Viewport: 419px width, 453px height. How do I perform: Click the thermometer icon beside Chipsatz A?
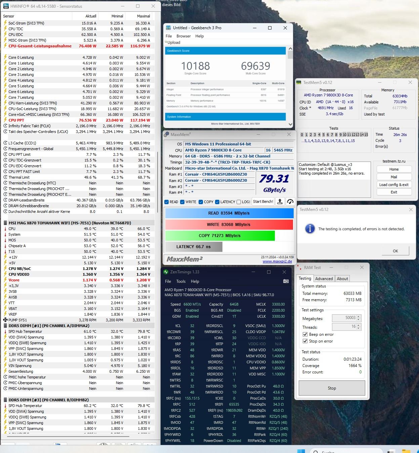tap(5, 246)
